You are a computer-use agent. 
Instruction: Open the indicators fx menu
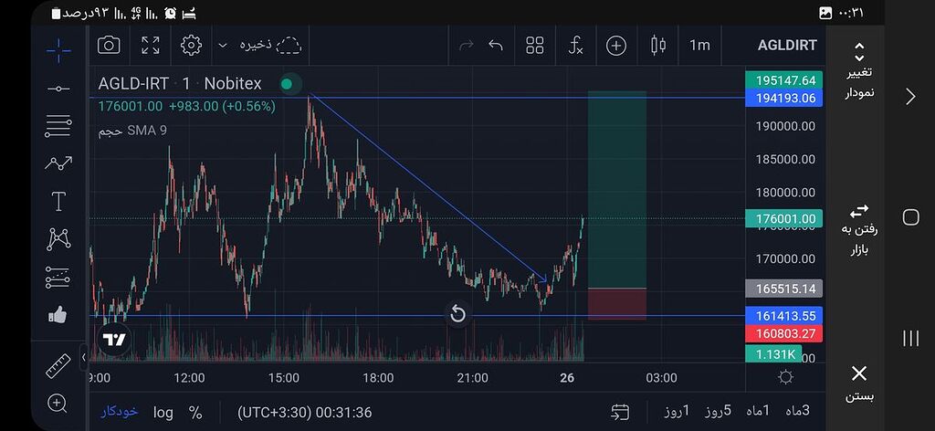(x=575, y=45)
